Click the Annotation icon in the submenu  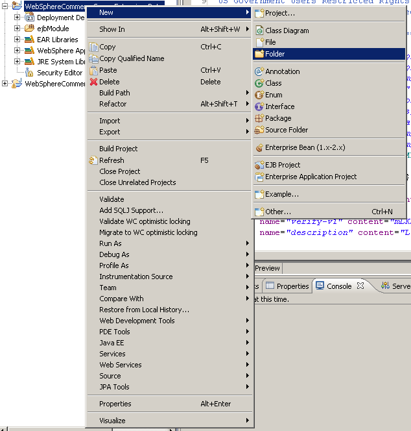[x=259, y=71]
